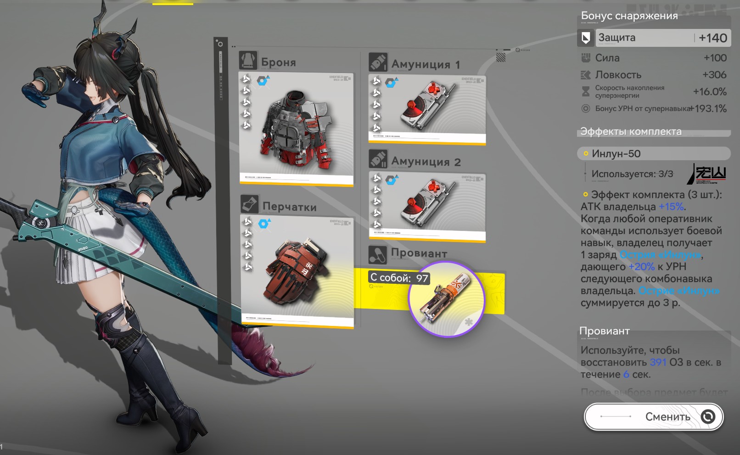Click the Провиант slot label above the item
740x455 pixels.
point(419,253)
